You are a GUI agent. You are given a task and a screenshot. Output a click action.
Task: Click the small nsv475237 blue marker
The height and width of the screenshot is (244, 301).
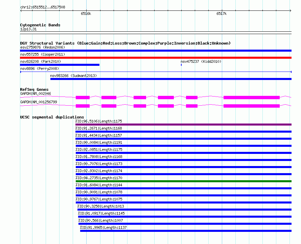(x=181, y=65)
